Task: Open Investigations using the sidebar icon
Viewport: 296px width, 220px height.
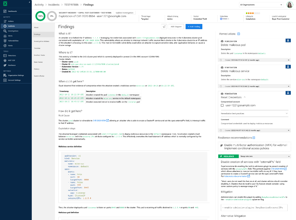Action: tap(5, 31)
